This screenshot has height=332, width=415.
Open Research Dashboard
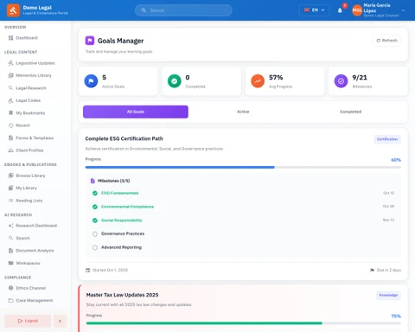click(33, 226)
